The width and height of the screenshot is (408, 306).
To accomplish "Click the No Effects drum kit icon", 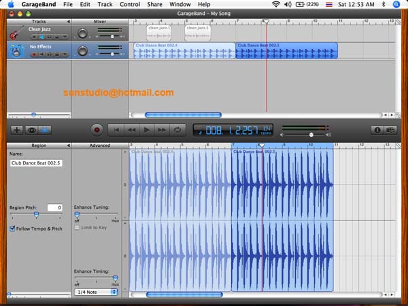I will pyautogui.click(x=16, y=51).
